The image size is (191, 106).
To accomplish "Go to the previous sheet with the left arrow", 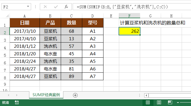I will coord(8,95).
